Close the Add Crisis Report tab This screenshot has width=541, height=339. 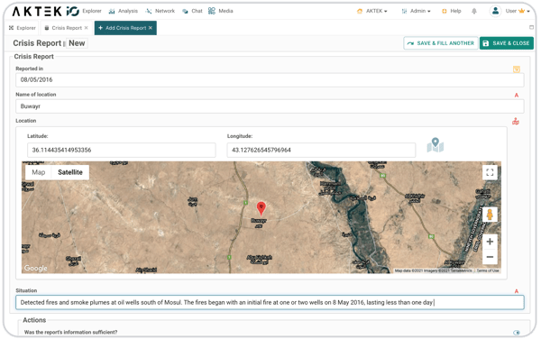click(x=151, y=28)
